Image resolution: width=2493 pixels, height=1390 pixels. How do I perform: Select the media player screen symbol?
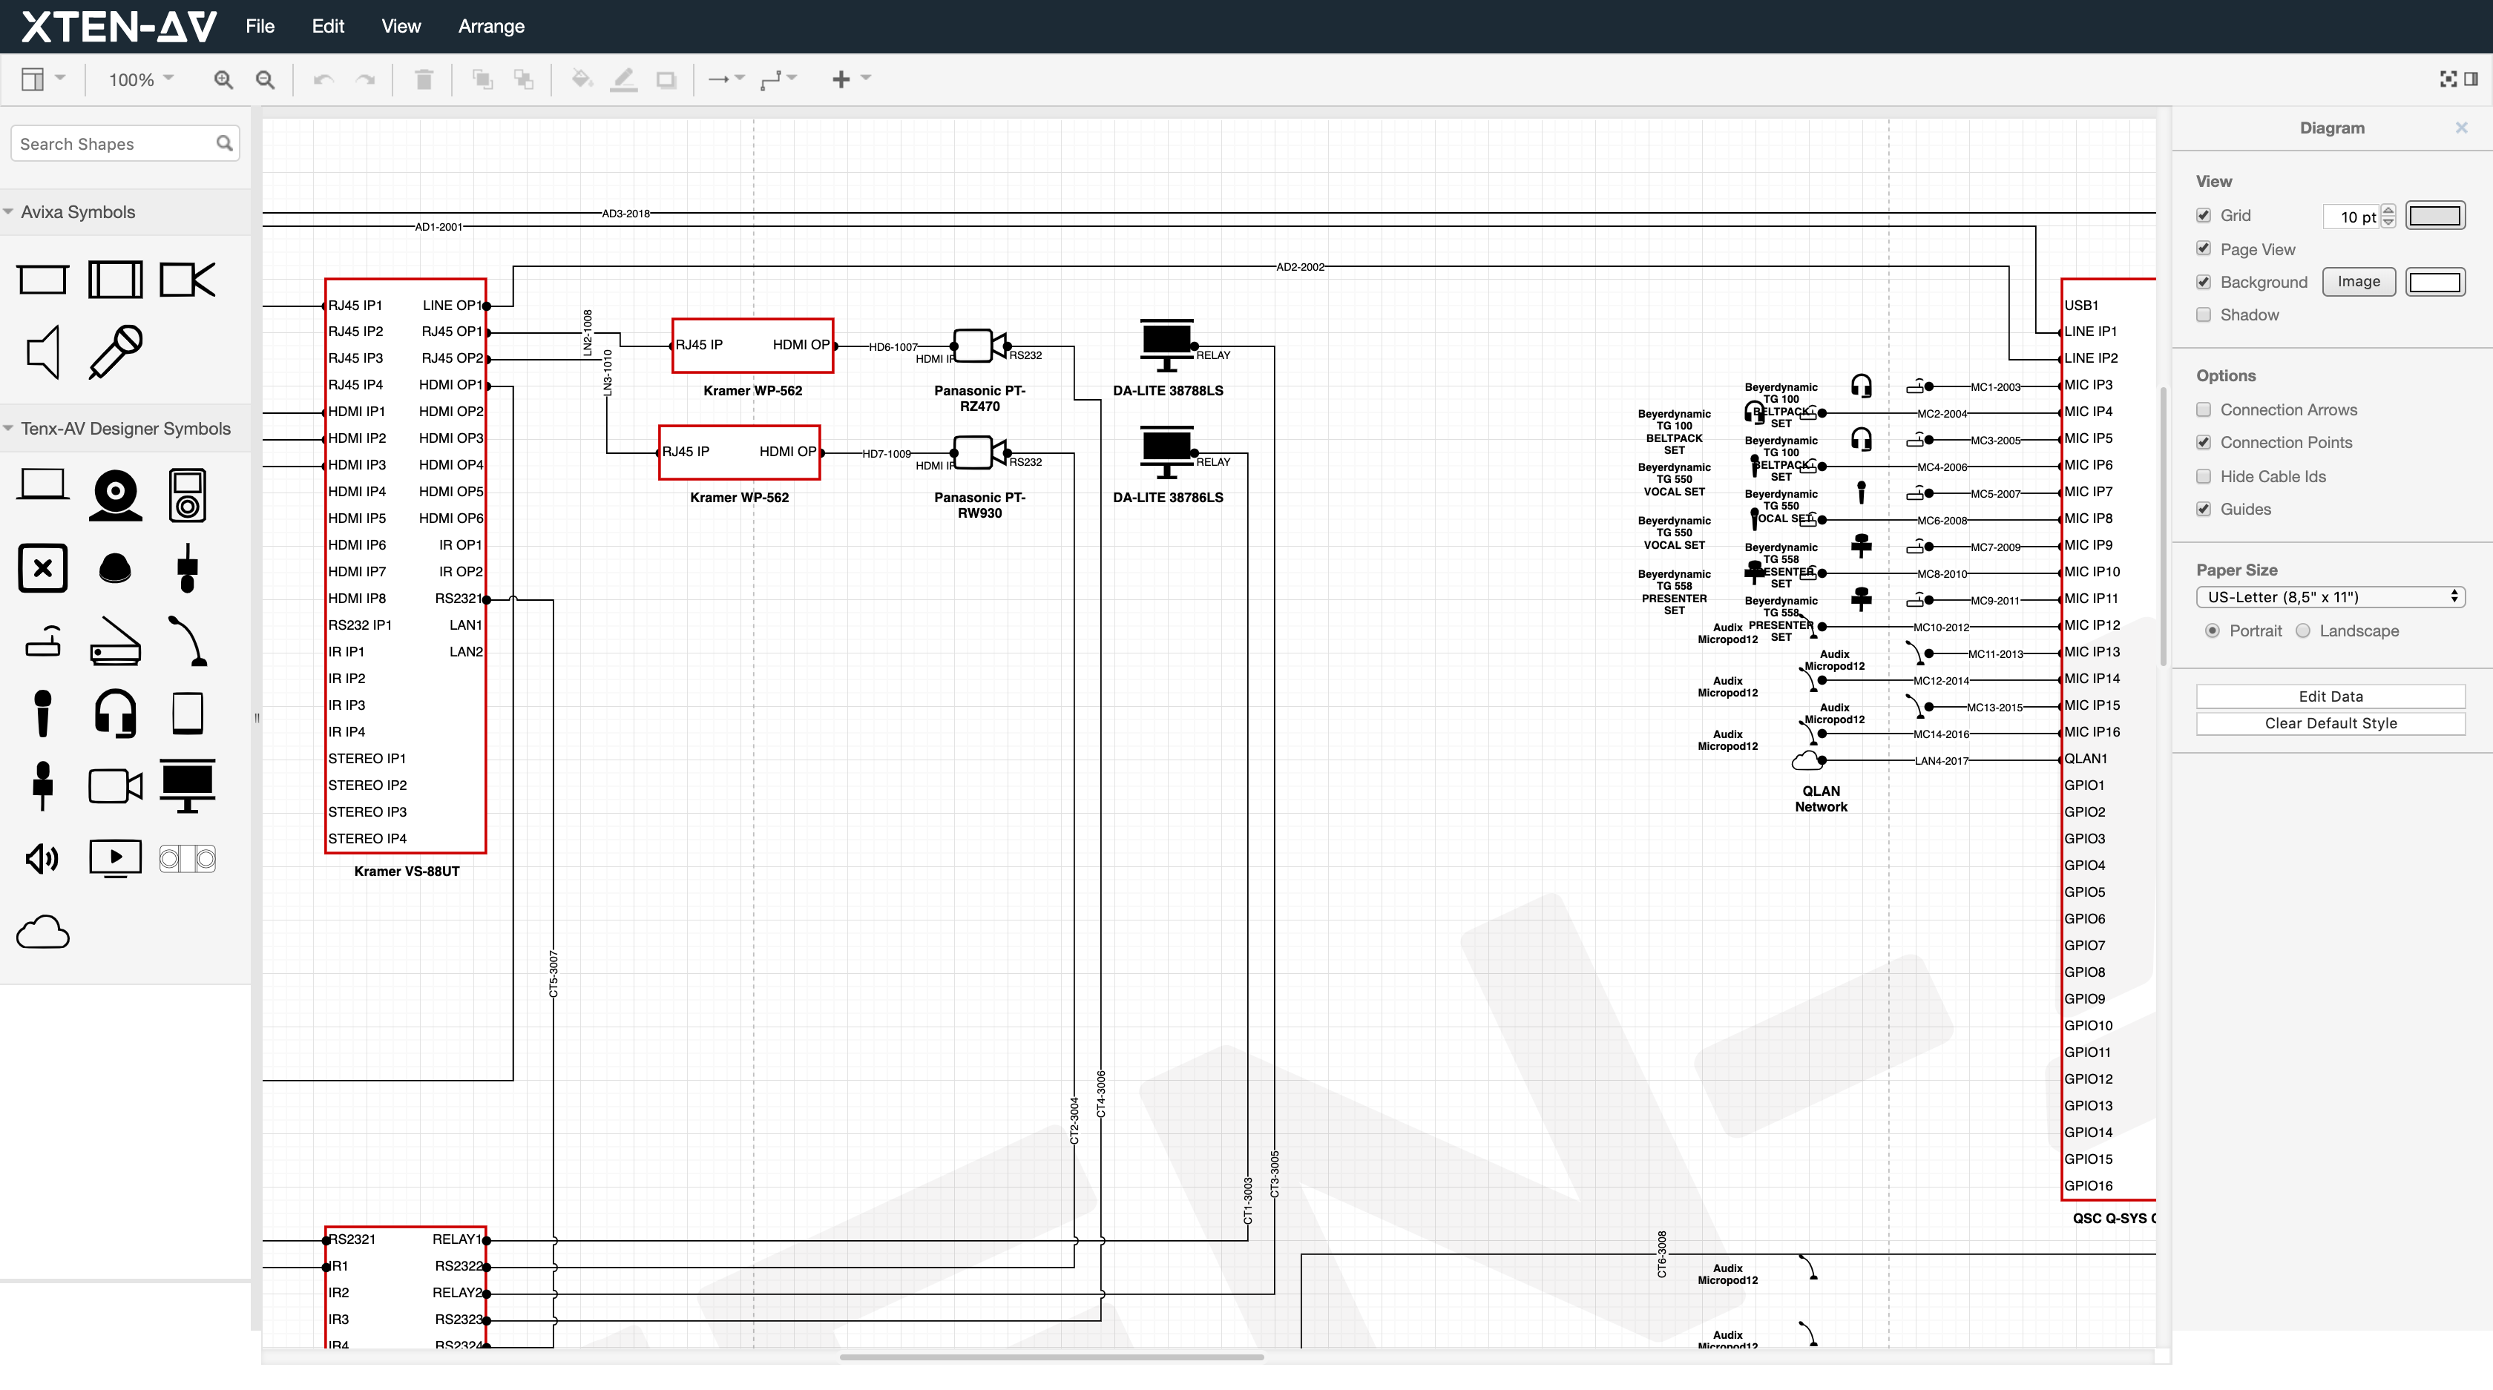(115, 858)
